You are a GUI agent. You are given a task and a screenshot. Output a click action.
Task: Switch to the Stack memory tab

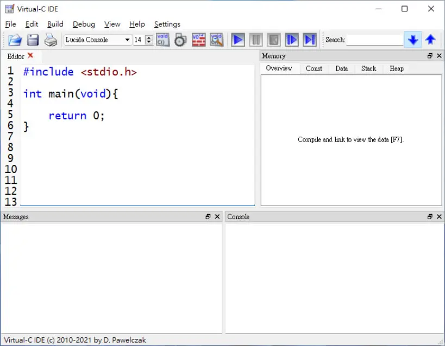click(x=368, y=68)
